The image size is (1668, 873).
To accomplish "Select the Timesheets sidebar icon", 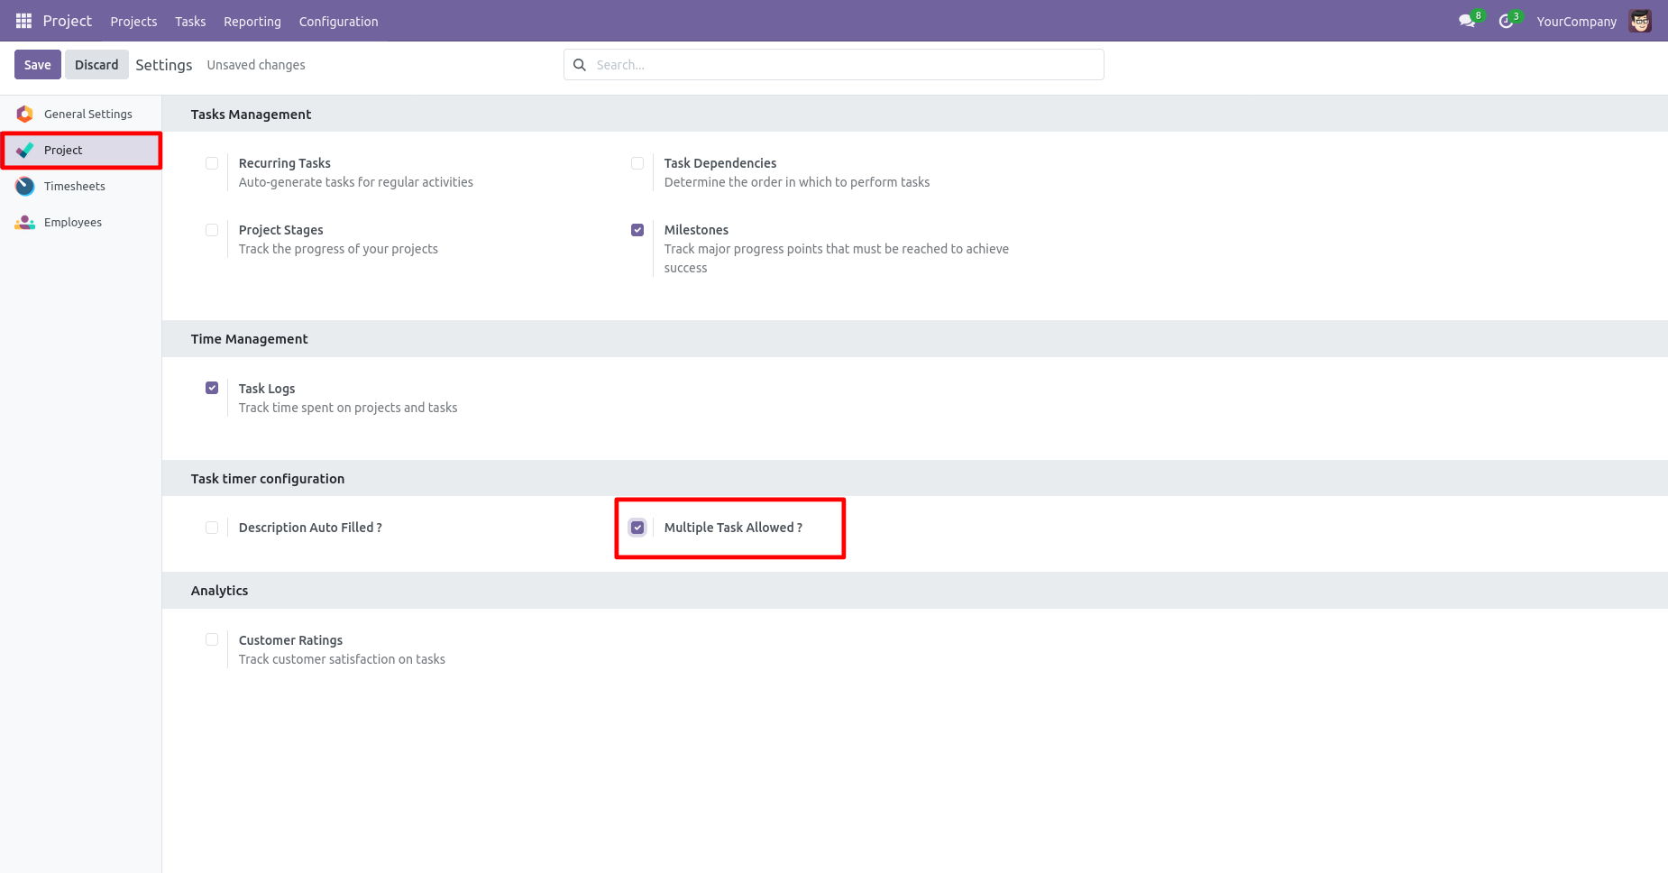I will click(25, 186).
